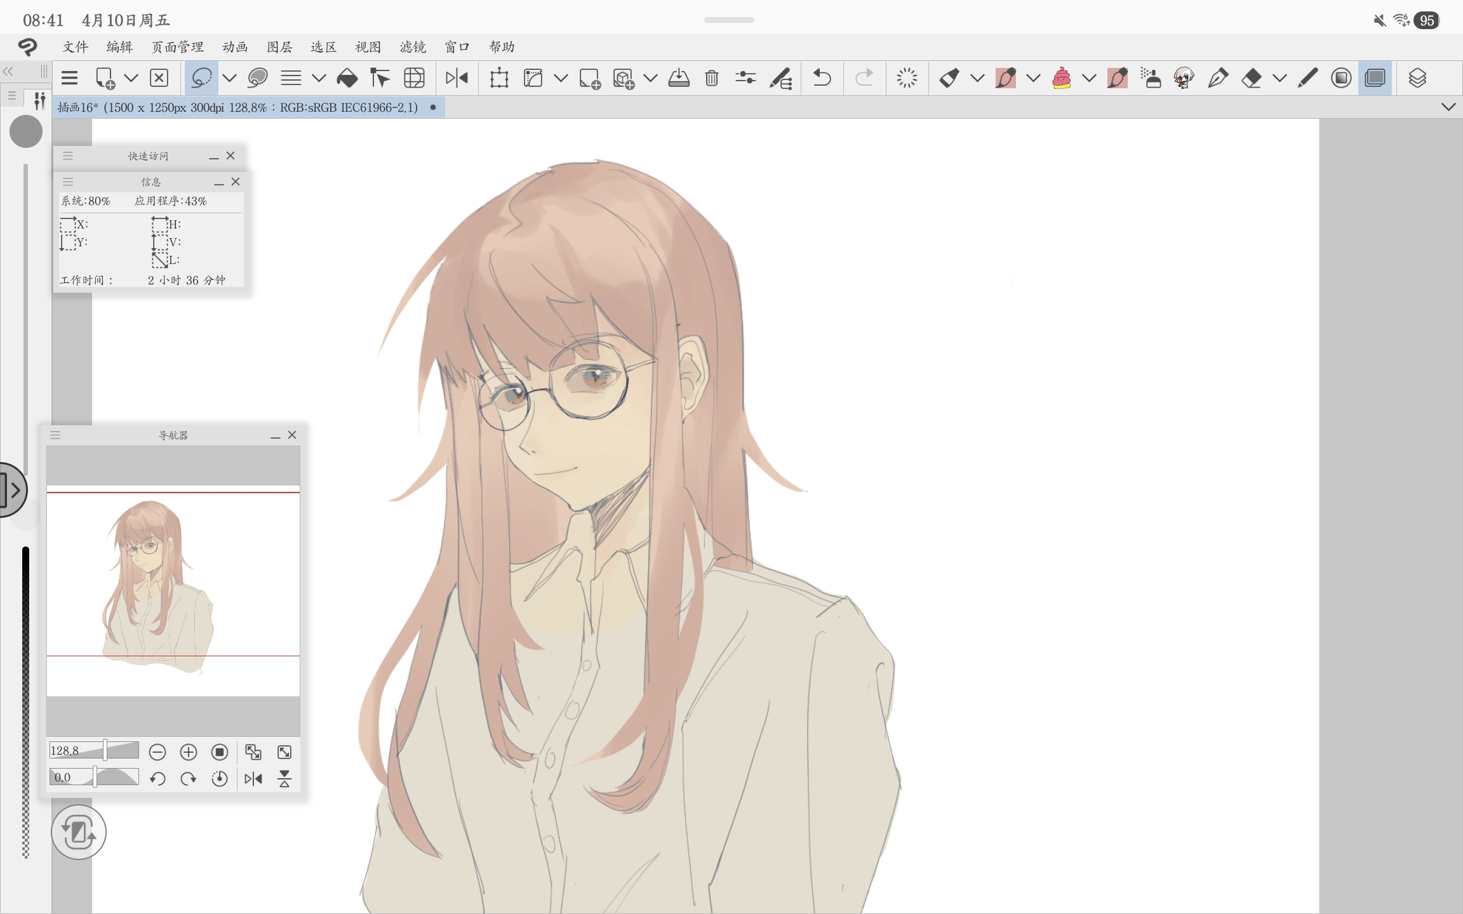This screenshot has width=1463, height=914.
Task: Expand chevron at right of document tab bar
Action: tap(1448, 107)
